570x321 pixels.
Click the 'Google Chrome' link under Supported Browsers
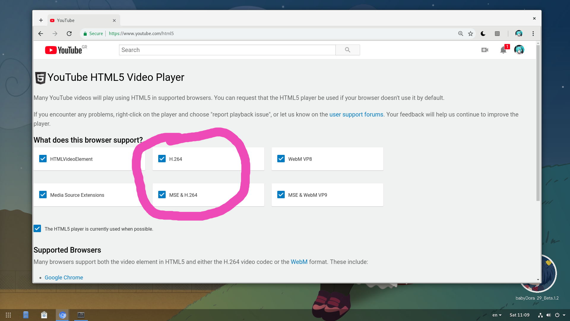pos(64,277)
